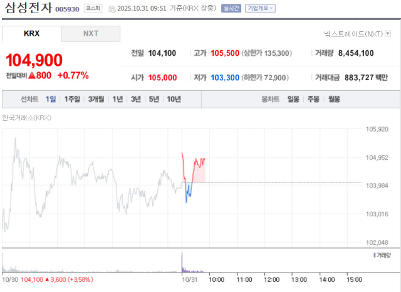Show the 10년 line chart
This screenshot has height=292, width=401.
(x=174, y=99)
